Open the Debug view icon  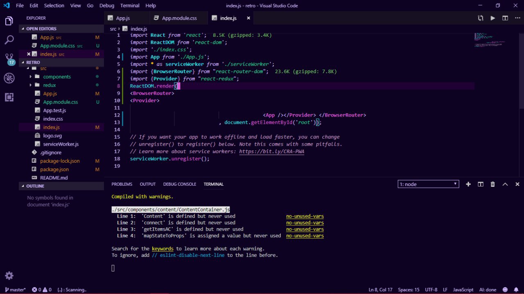[9, 78]
